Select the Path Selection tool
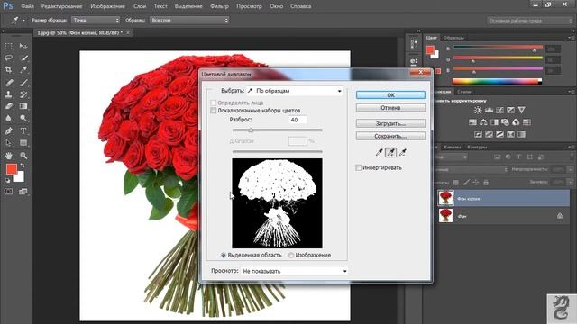 [x=9, y=143]
